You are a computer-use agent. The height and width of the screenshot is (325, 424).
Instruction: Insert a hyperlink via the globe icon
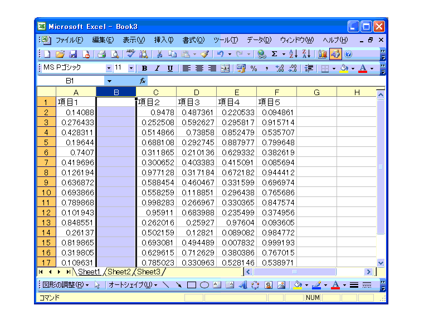tap(261, 55)
